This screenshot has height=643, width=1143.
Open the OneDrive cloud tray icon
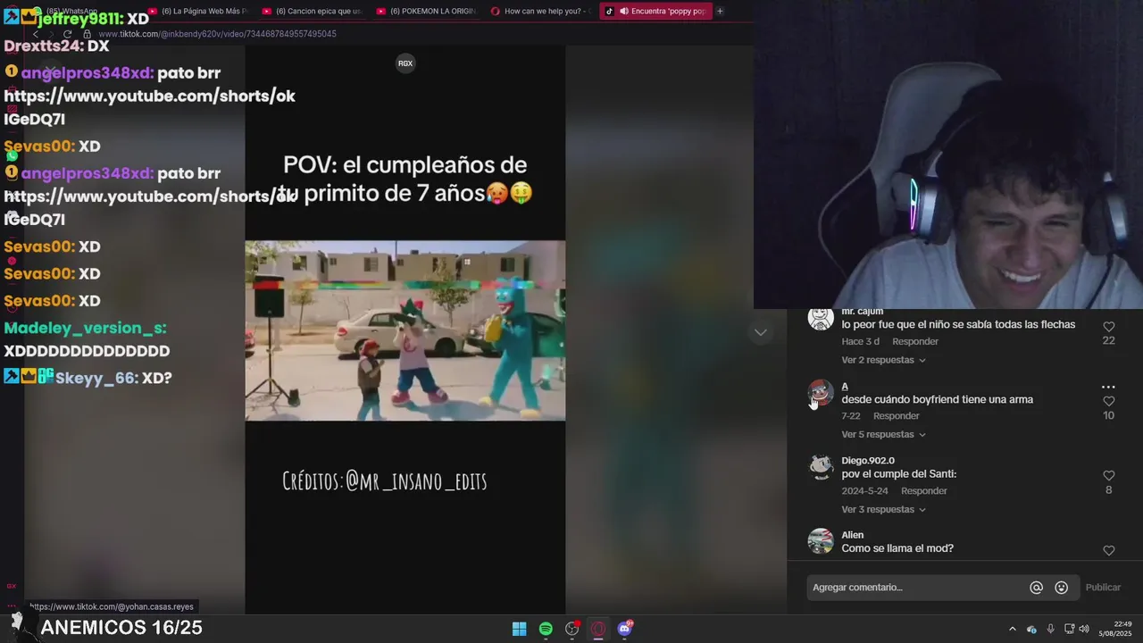click(x=1031, y=629)
